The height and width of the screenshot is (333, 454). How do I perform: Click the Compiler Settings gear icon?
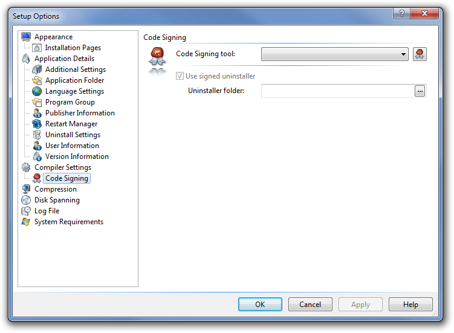26,167
